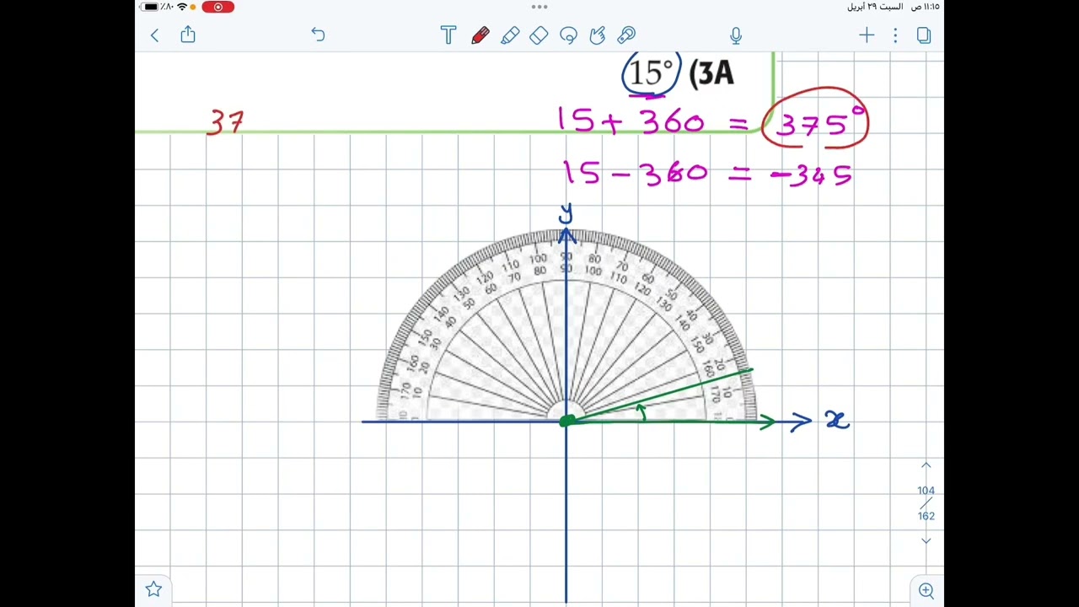Go to previous page with up chevron
The height and width of the screenshot is (607, 1079).
926,465
